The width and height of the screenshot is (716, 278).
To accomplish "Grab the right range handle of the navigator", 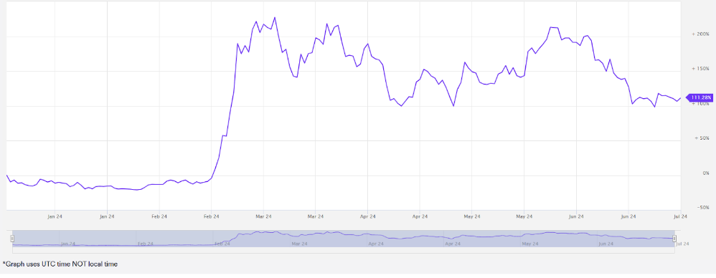I will click(674, 239).
